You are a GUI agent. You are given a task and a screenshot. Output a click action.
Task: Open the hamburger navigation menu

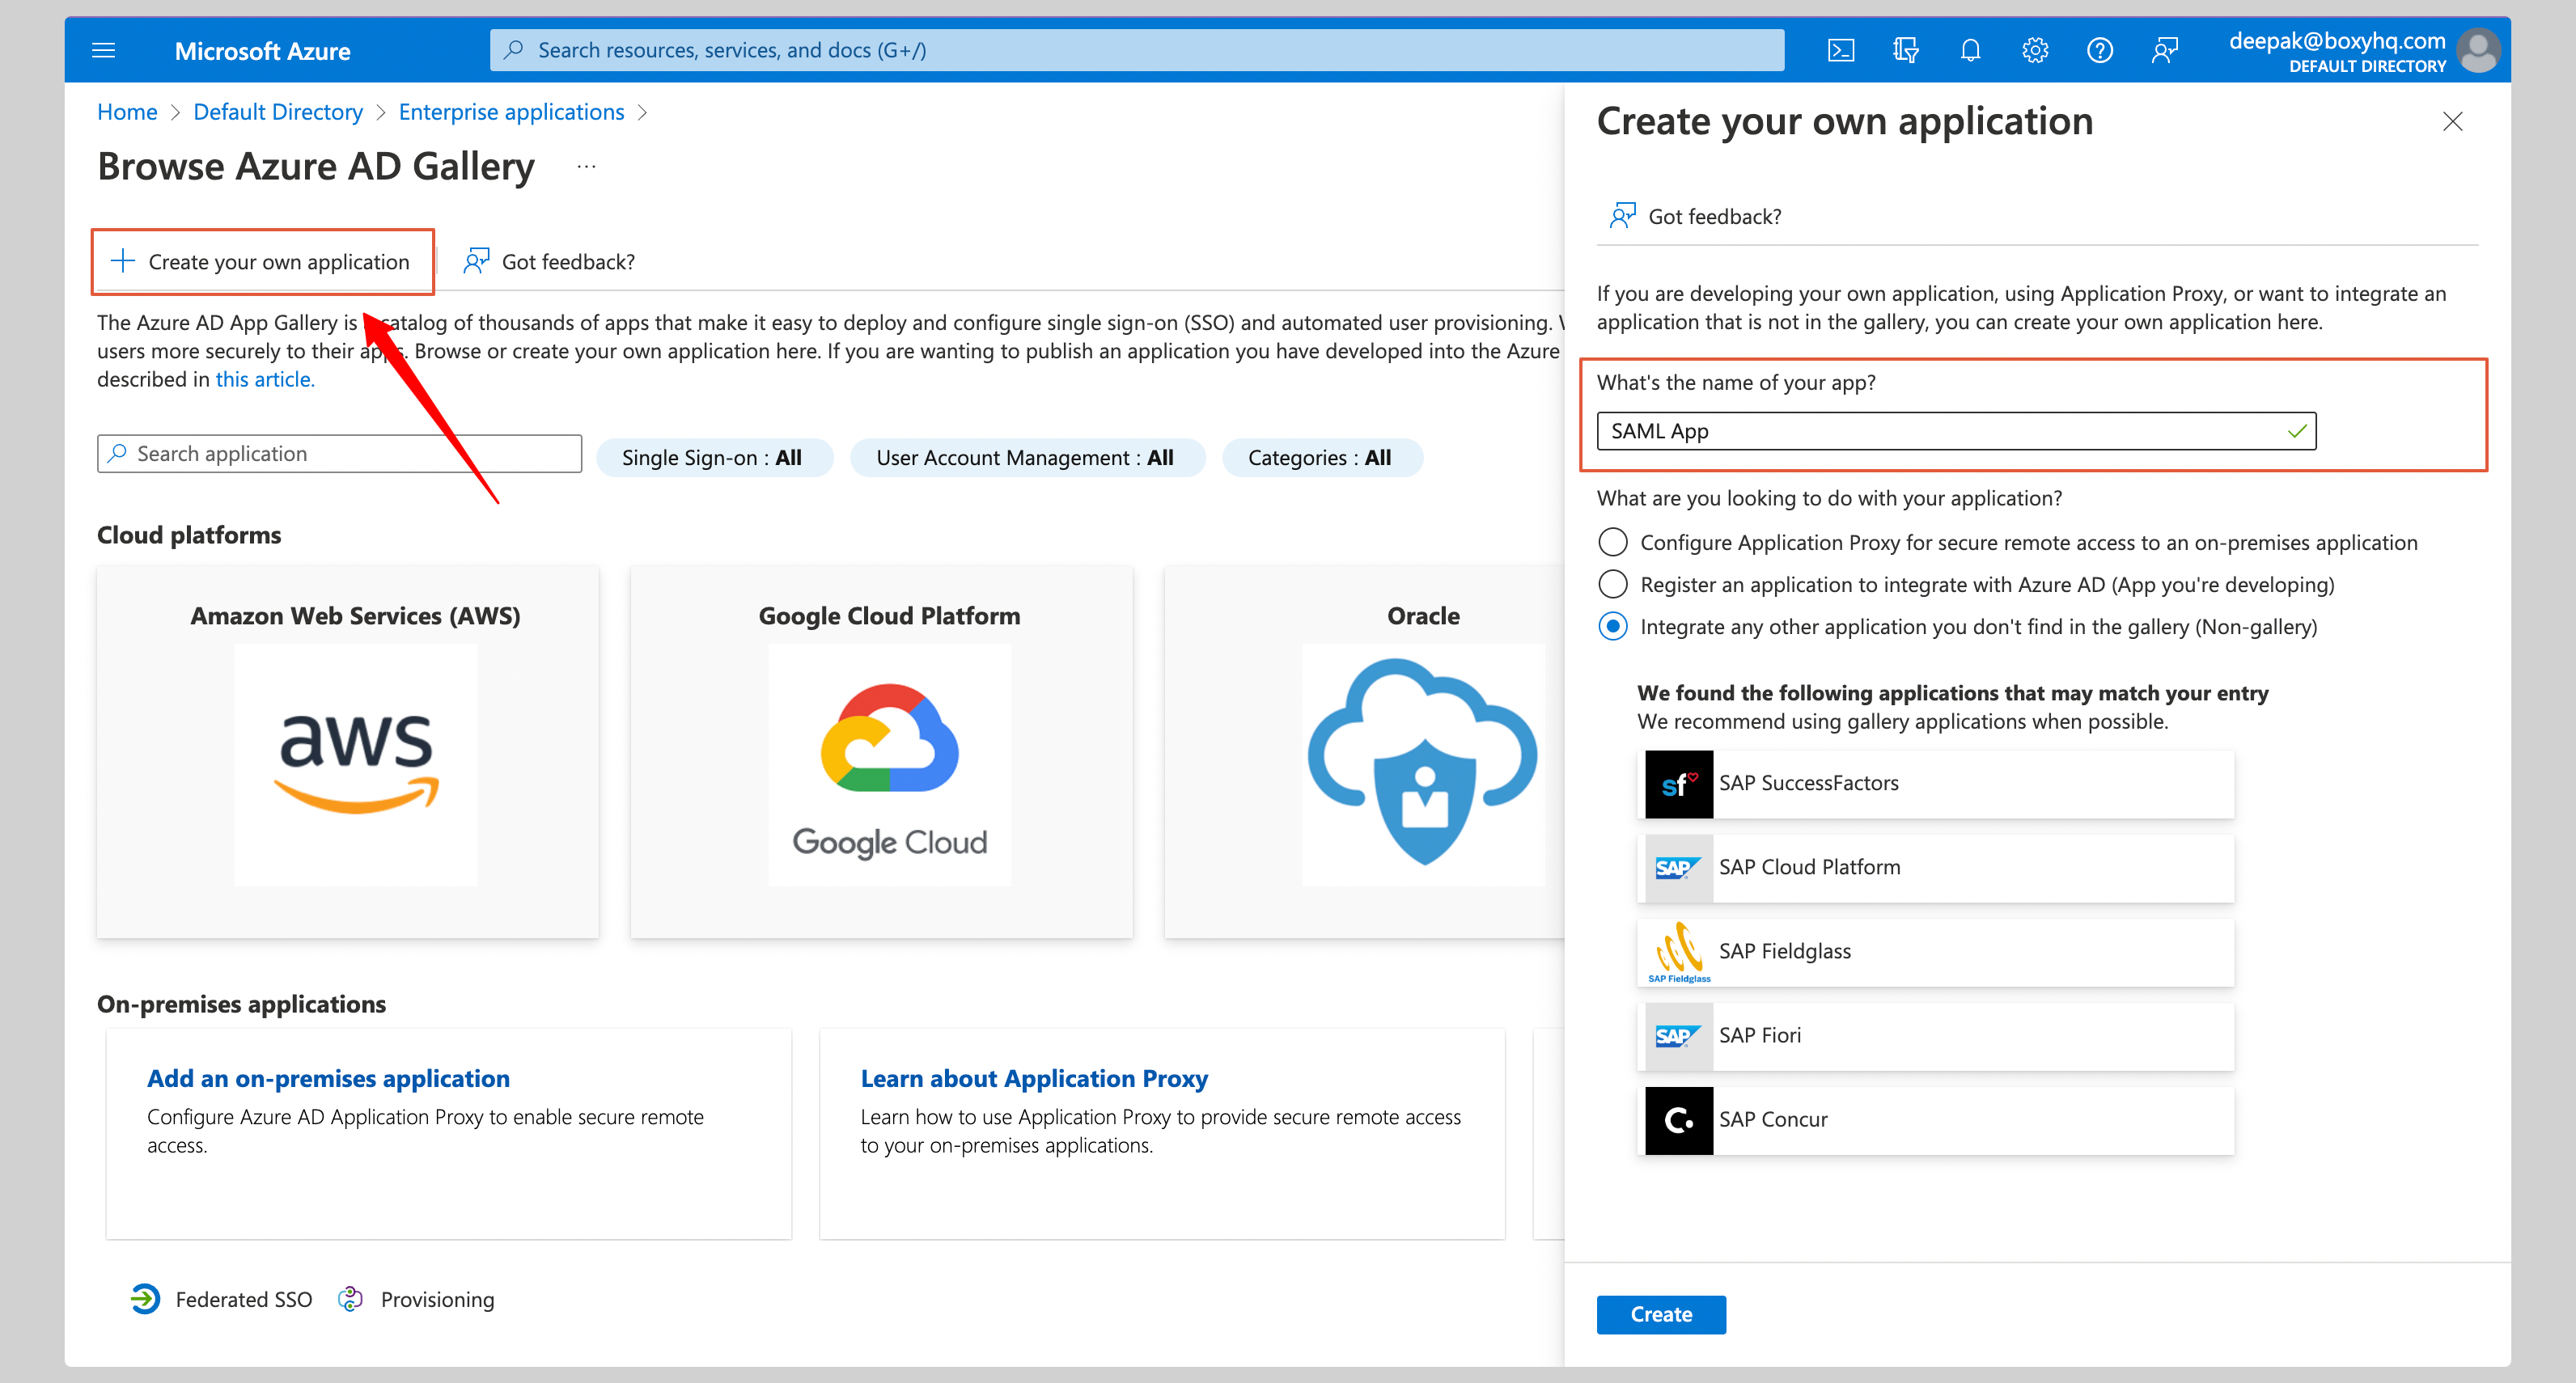pos(103,49)
